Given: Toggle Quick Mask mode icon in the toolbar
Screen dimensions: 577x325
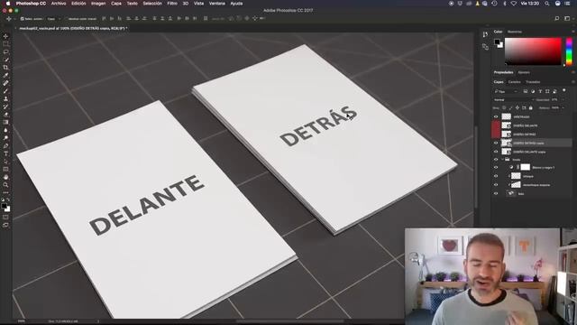Looking at the screenshot, I should coord(5,217).
